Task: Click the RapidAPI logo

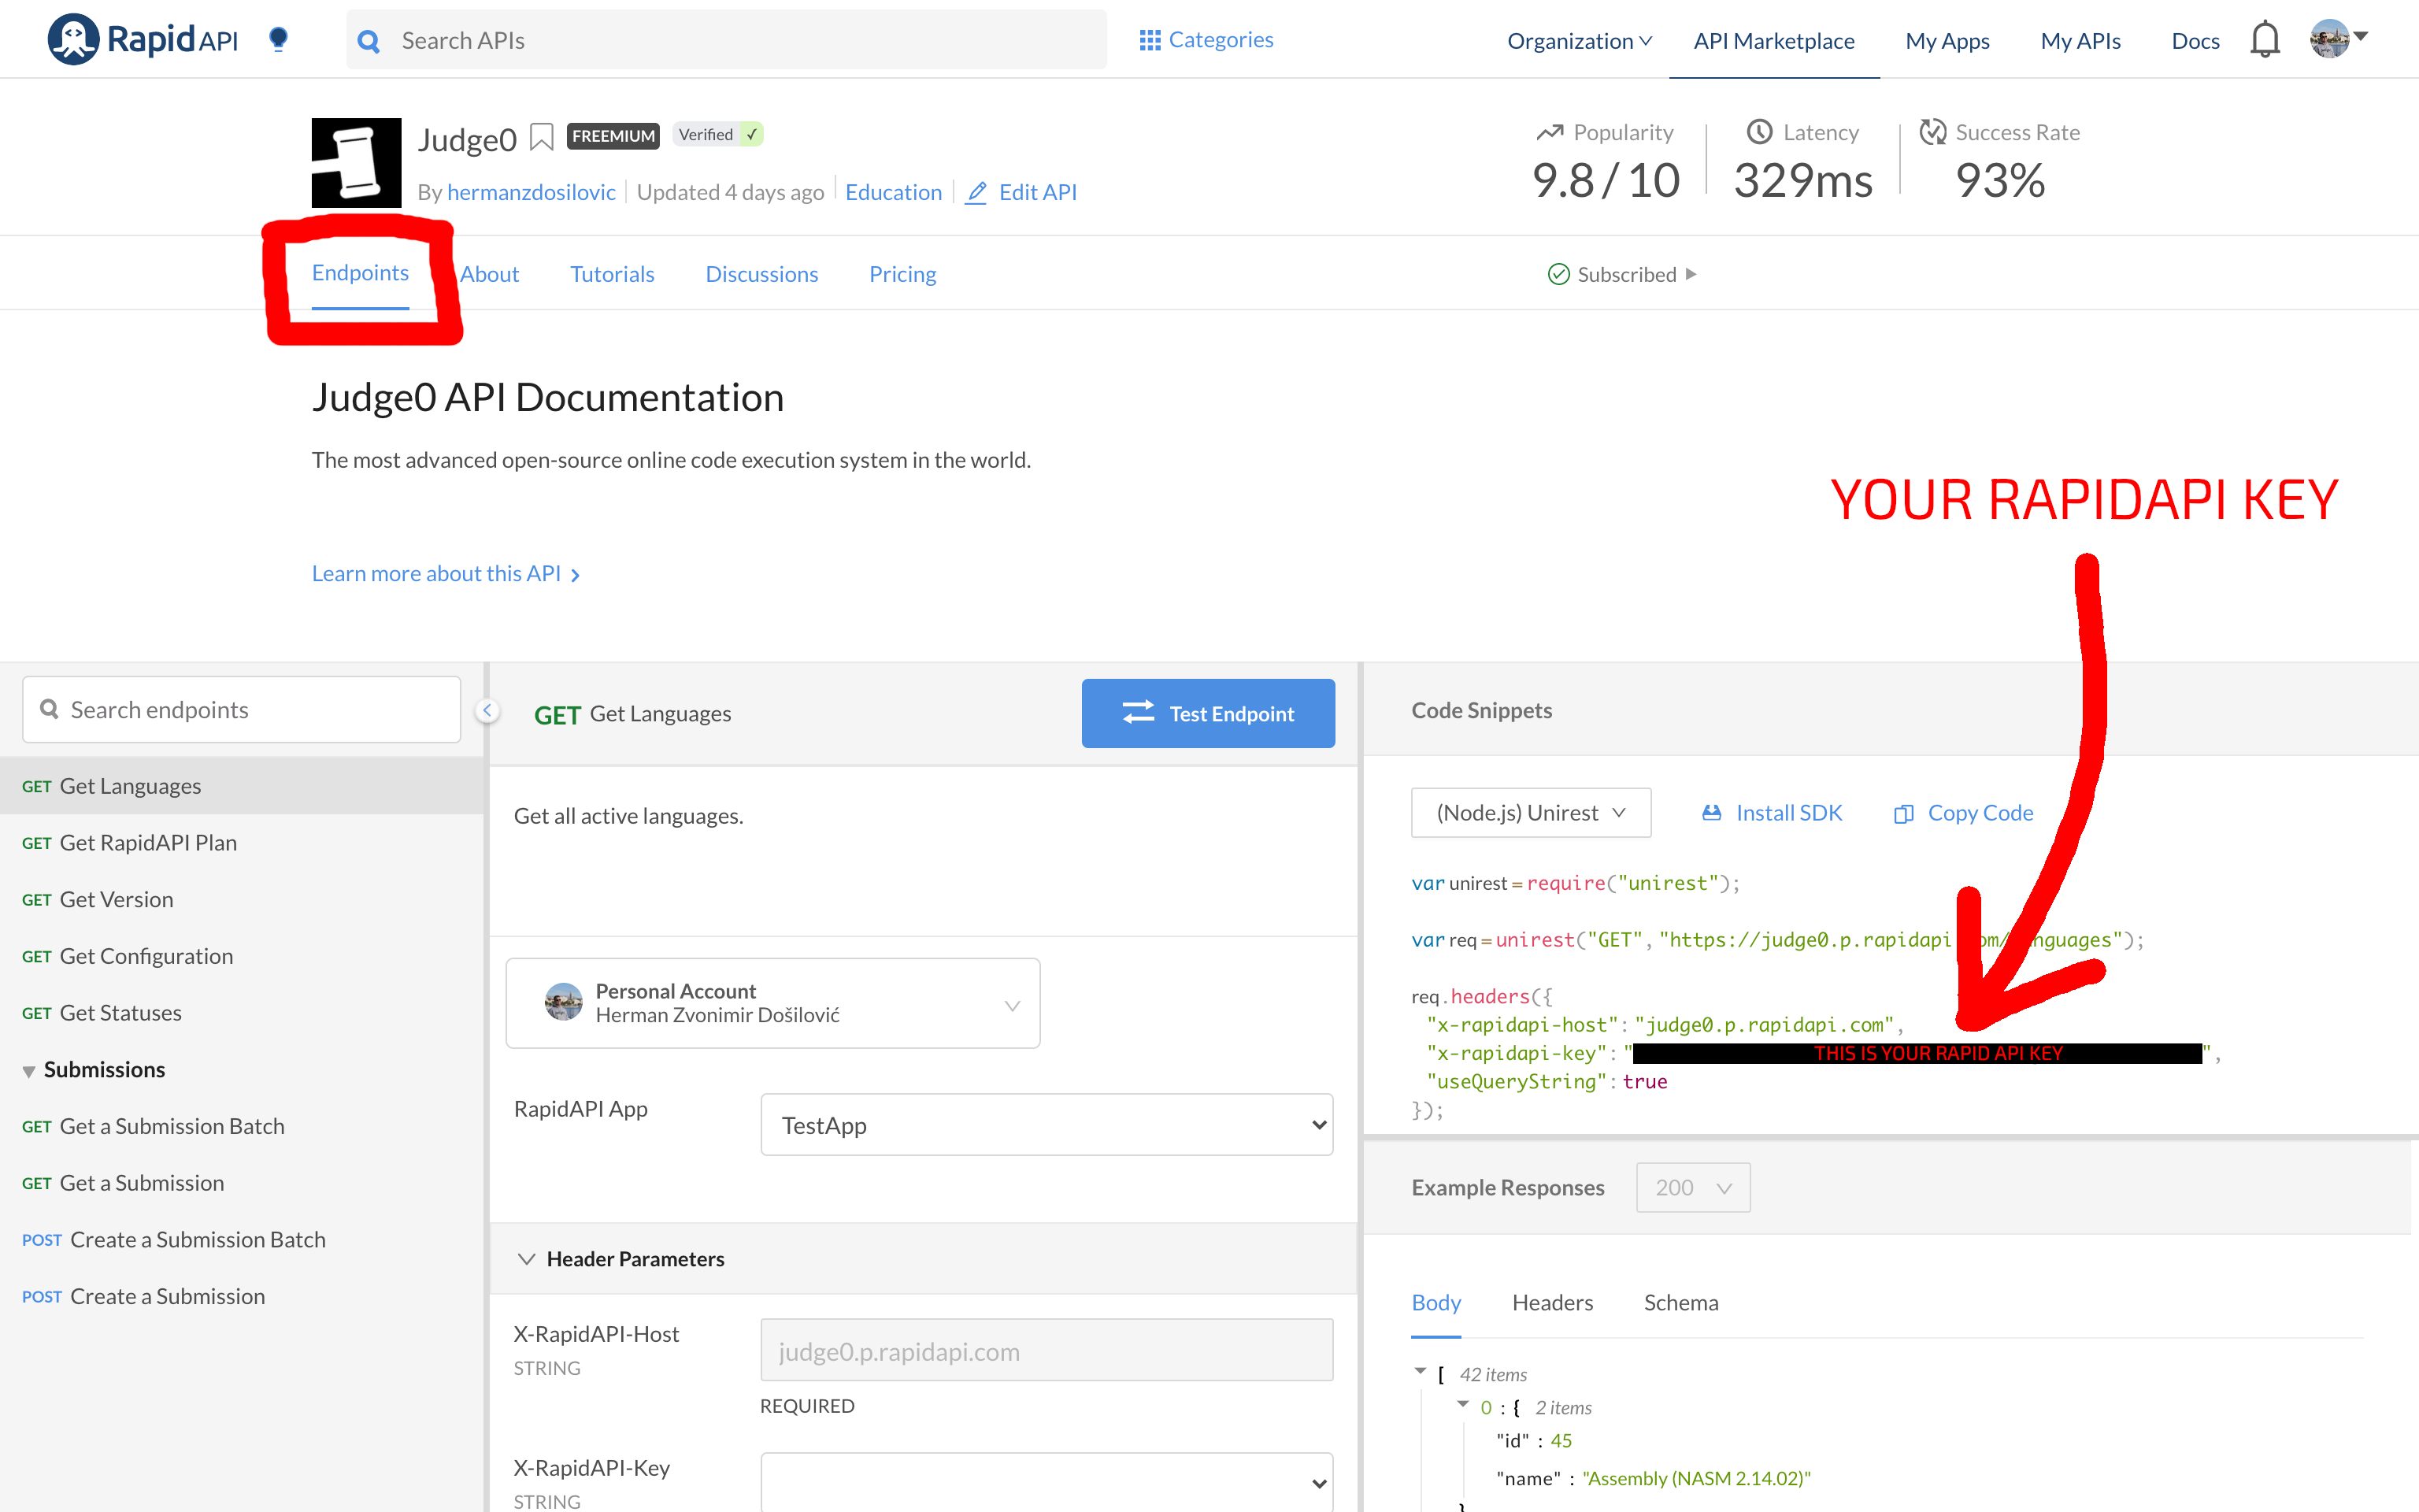Action: [x=143, y=40]
